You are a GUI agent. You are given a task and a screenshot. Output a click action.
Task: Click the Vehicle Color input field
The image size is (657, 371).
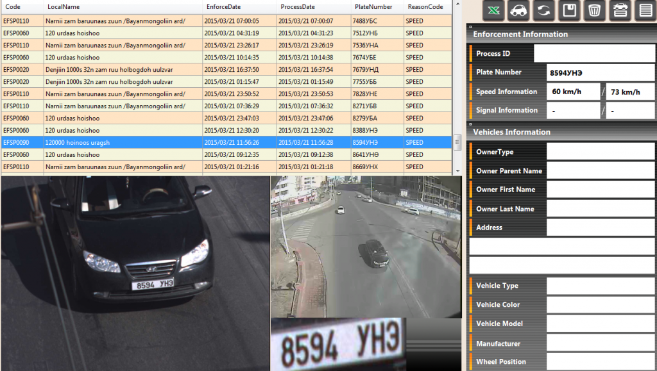600,305
